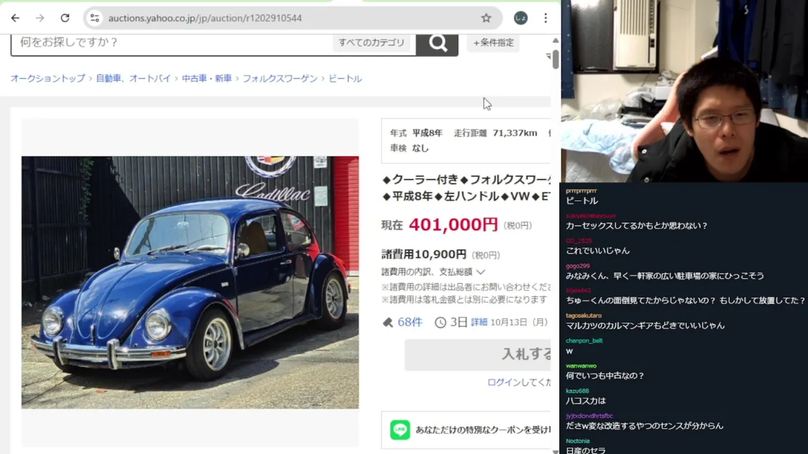
Task: Click chat message ハコスカは
Action: click(586, 400)
